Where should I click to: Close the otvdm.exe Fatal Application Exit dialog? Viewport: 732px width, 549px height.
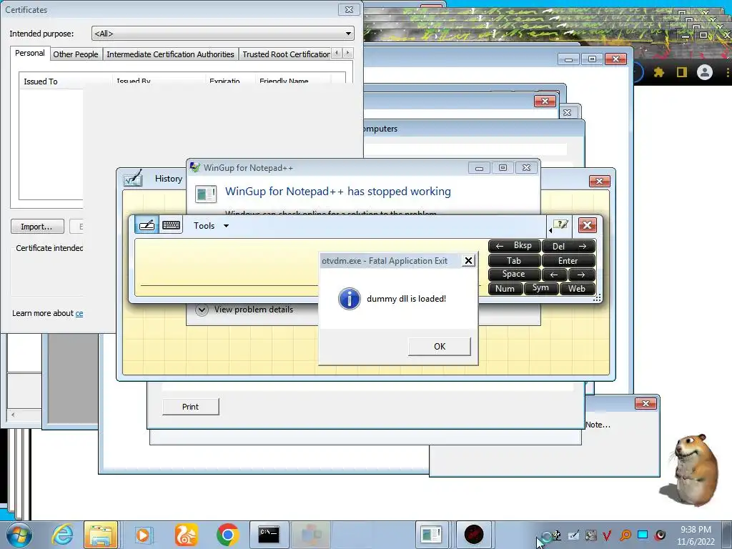tap(468, 260)
